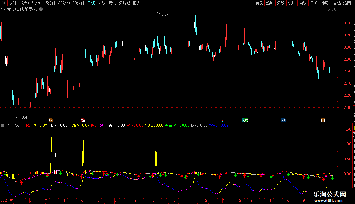Switch to 15分钟 period tab

[x=50, y=3]
